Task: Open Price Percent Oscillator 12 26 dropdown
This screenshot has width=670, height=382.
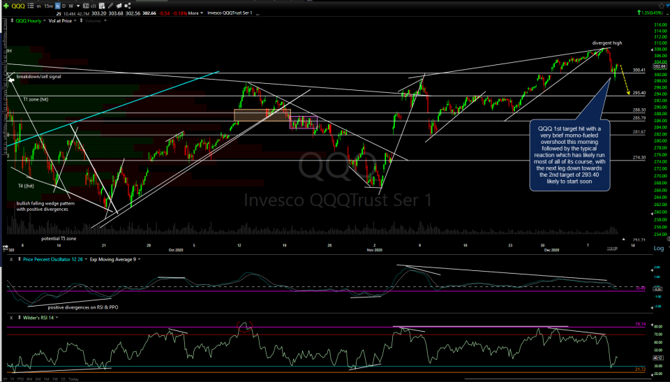Action: pyautogui.click(x=86, y=259)
